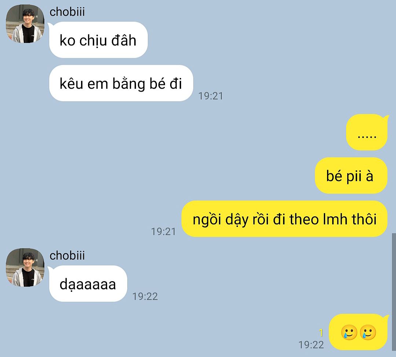The height and width of the screenshot is (357, 396).
Task: Click the lower chobiii sender name
Action: coord(67,255)
